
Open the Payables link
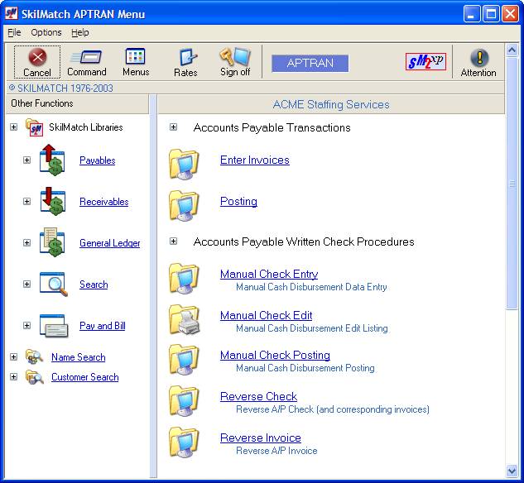tap(97, 160)
